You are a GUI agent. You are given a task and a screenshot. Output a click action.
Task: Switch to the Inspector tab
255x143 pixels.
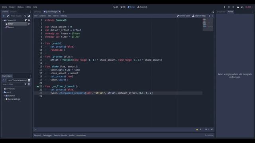pyautogui.click(x=221, y=12)
